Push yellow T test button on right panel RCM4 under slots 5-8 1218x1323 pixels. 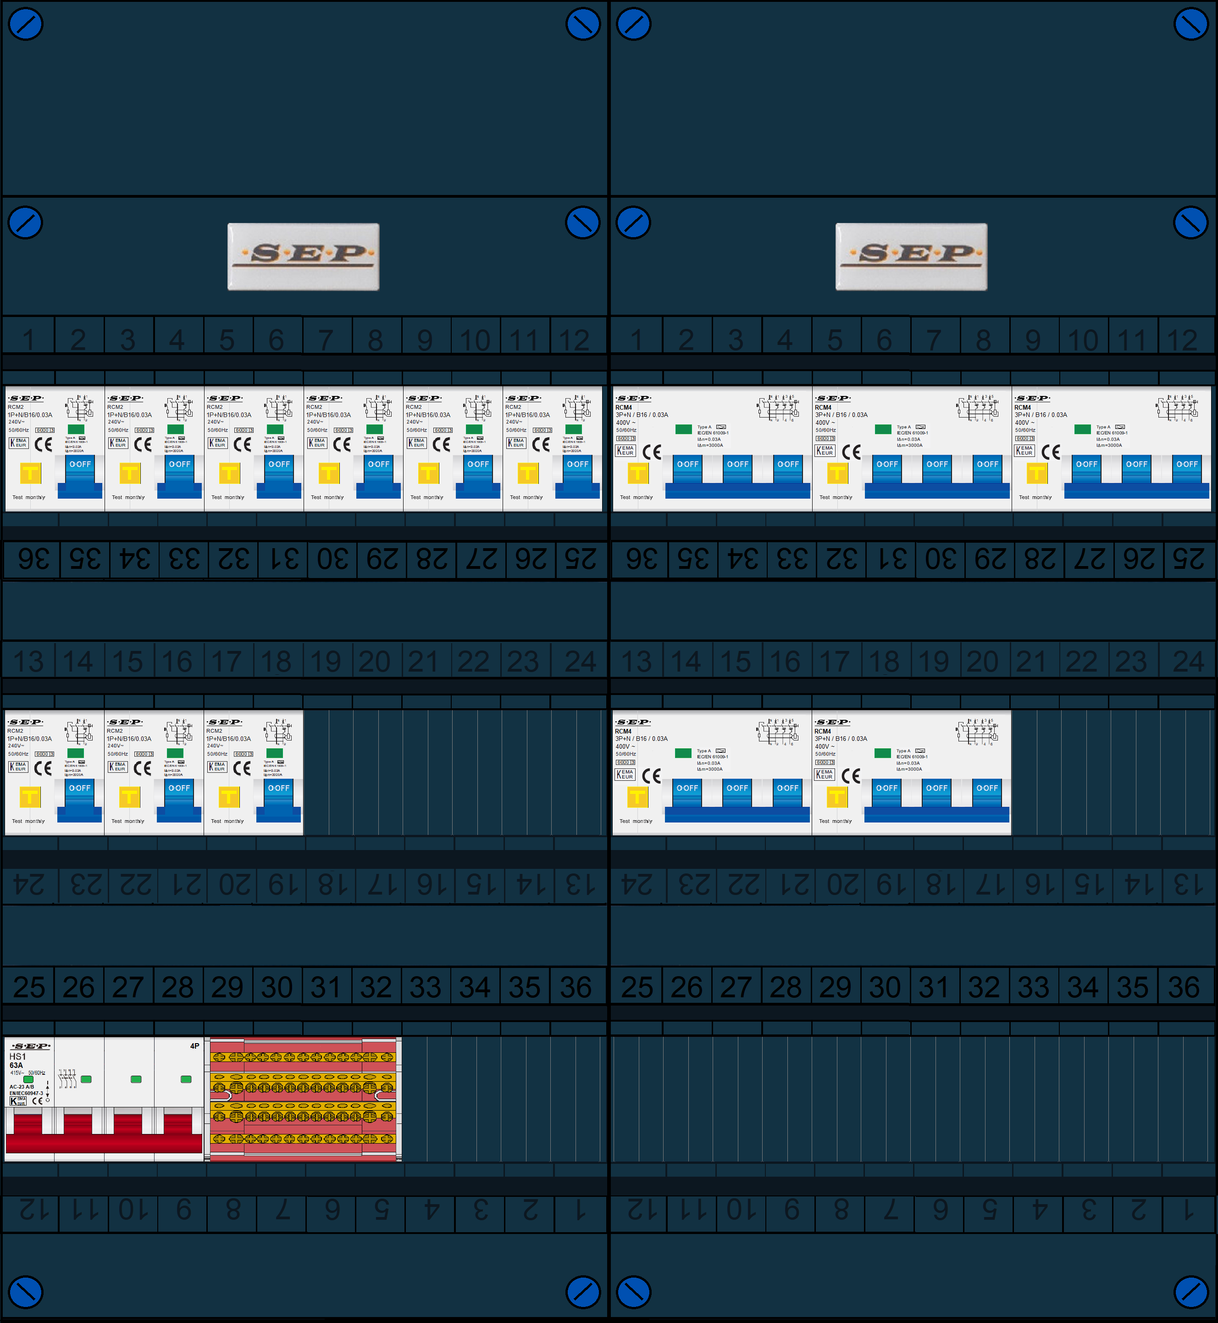pyautogui.click(x=838, y=472)
